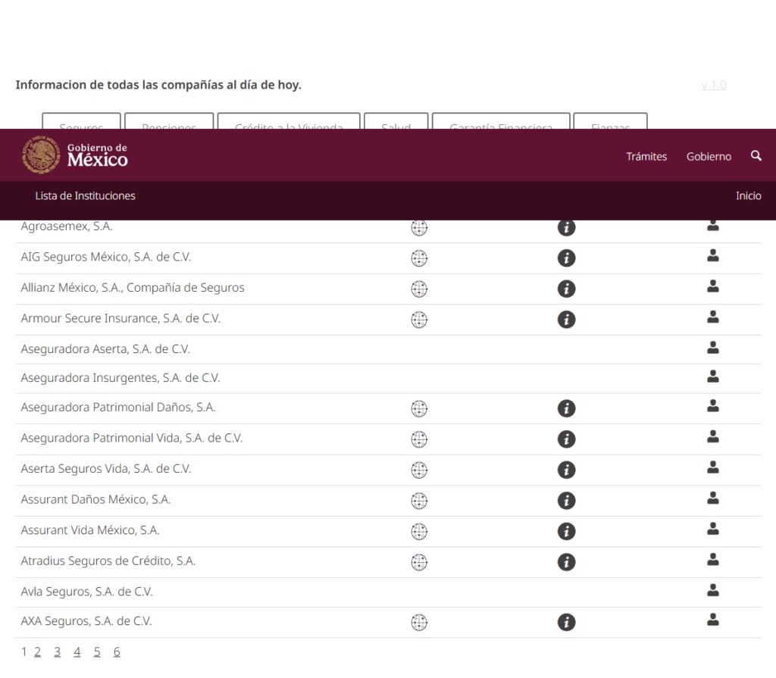
Task: Show info icon for Aseguradora Patrimonial Daños
Action: (566, 409)
